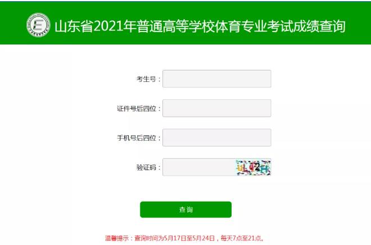Image resolution: width=371 pixels, height=245 pixels.
Task: Click the empty green header area right of the title
Action: click(358, 23)
